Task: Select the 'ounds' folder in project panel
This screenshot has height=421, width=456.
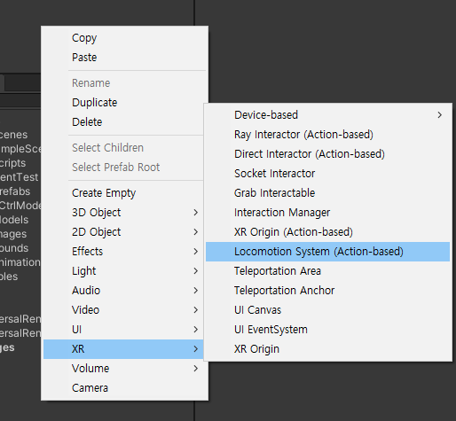Action: tap(14, 248)
